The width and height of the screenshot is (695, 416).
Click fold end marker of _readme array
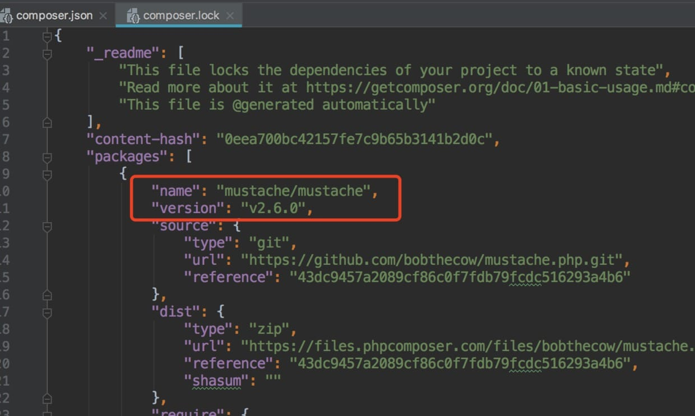click(47, 122)
